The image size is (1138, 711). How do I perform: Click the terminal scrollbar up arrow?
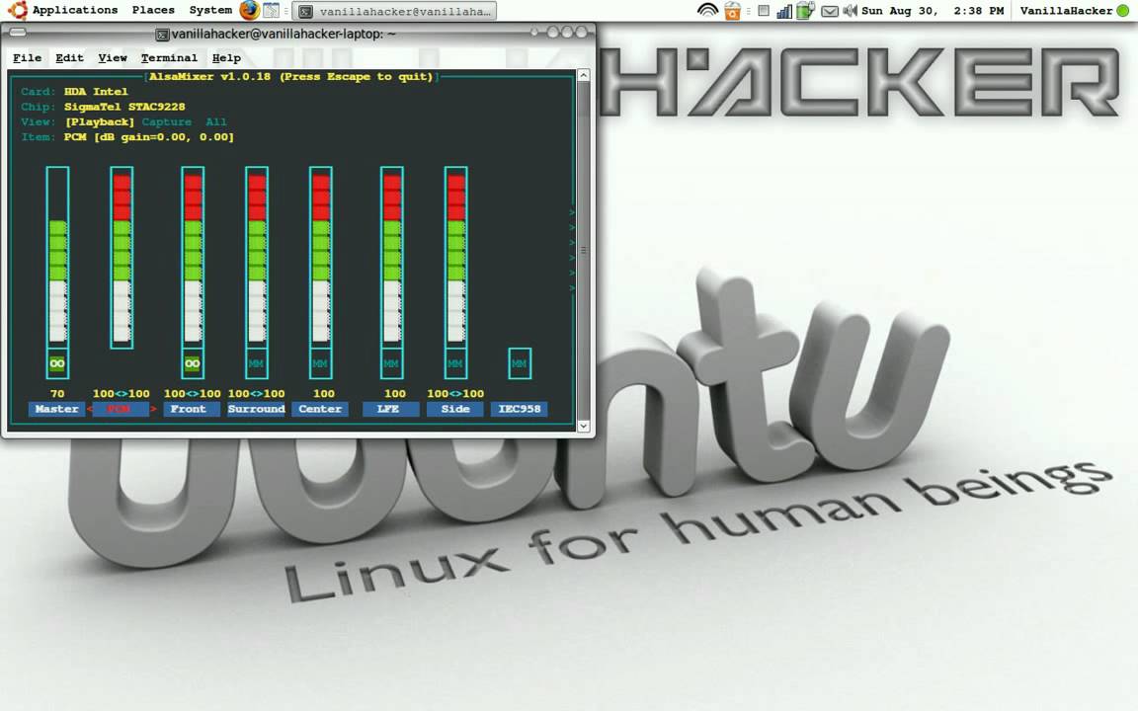pos(583,75)
